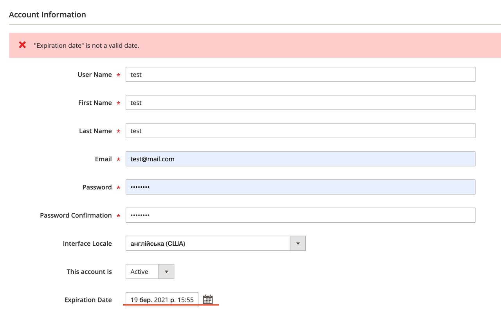501x309 pixels.
Task: Expand the This account is dropdown
Action: coord(150,271)
